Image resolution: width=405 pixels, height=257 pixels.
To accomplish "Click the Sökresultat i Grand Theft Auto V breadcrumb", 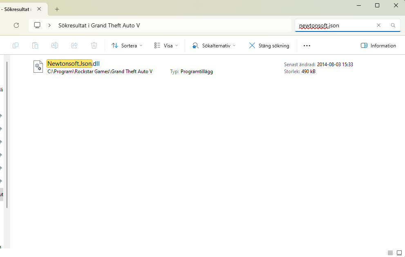I will 99,25.
